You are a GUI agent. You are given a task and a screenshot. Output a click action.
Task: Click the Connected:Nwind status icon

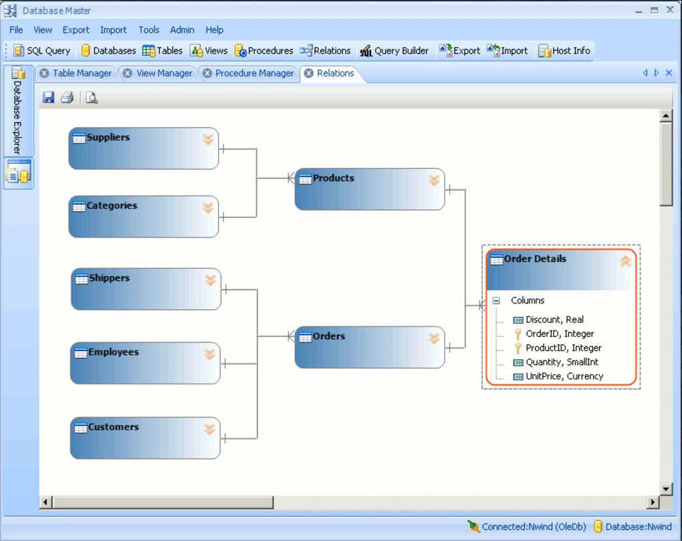(473, 526)
